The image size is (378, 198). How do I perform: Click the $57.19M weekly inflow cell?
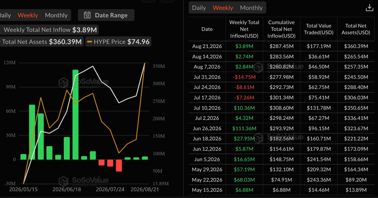click(244, 170)
